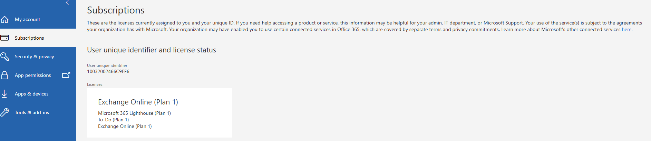The height and width of the screenshot is (141, 651).
Task: Follow the "here" connected services link
Action: pyautogui.click(x=626, y=29)
